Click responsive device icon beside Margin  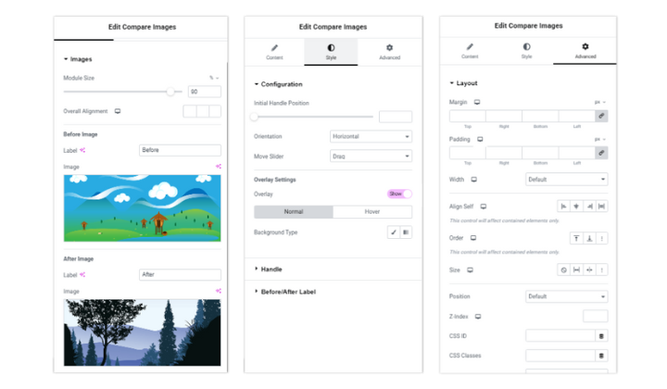click(x=477, y=102)
